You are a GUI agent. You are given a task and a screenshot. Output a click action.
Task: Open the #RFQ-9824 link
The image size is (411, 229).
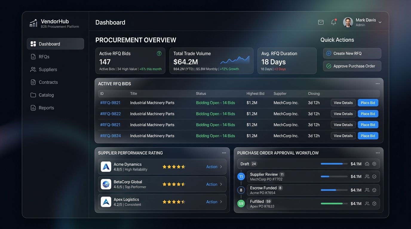click(111, 136)
